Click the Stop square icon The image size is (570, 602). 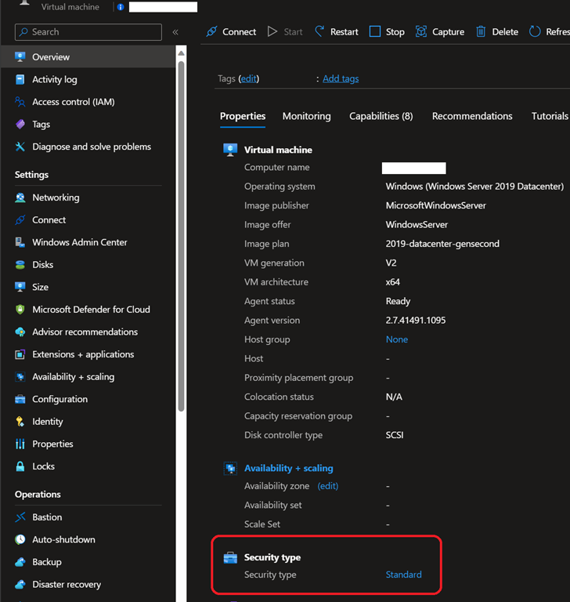[375, 32]
